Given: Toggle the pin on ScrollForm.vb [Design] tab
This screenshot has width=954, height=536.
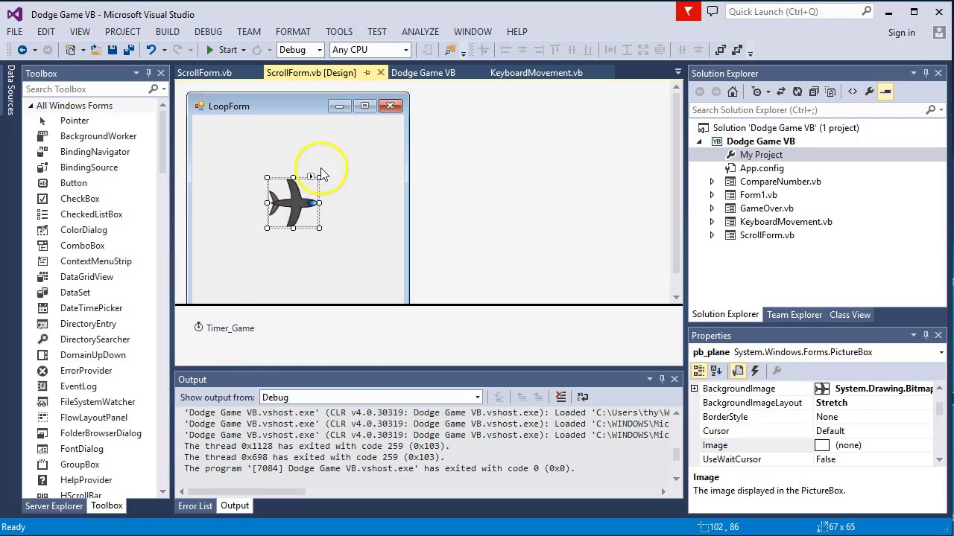Looking at the screenshot, I should [367, 73].
